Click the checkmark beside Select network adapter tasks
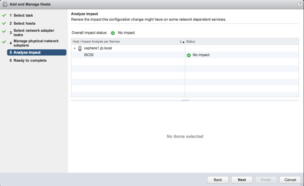304x186 pixels. 4,31
